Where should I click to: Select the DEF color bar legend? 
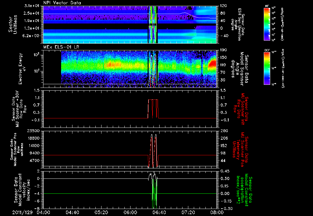267,68
